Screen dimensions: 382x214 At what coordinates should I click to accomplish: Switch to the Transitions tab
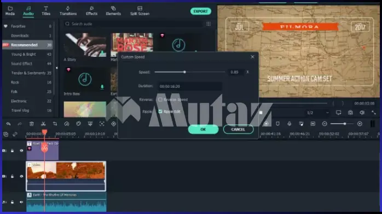click(68, 11)
